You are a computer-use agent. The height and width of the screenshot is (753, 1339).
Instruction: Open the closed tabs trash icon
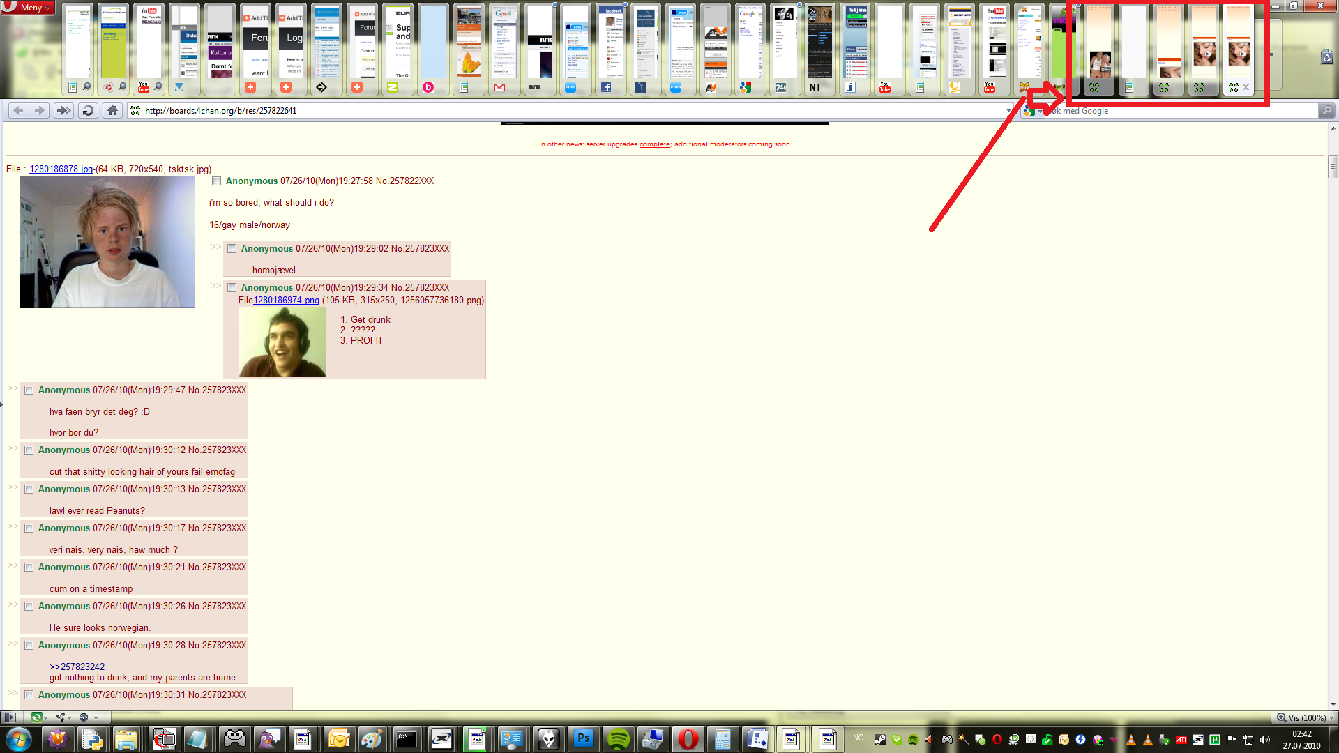[1326, 57]
